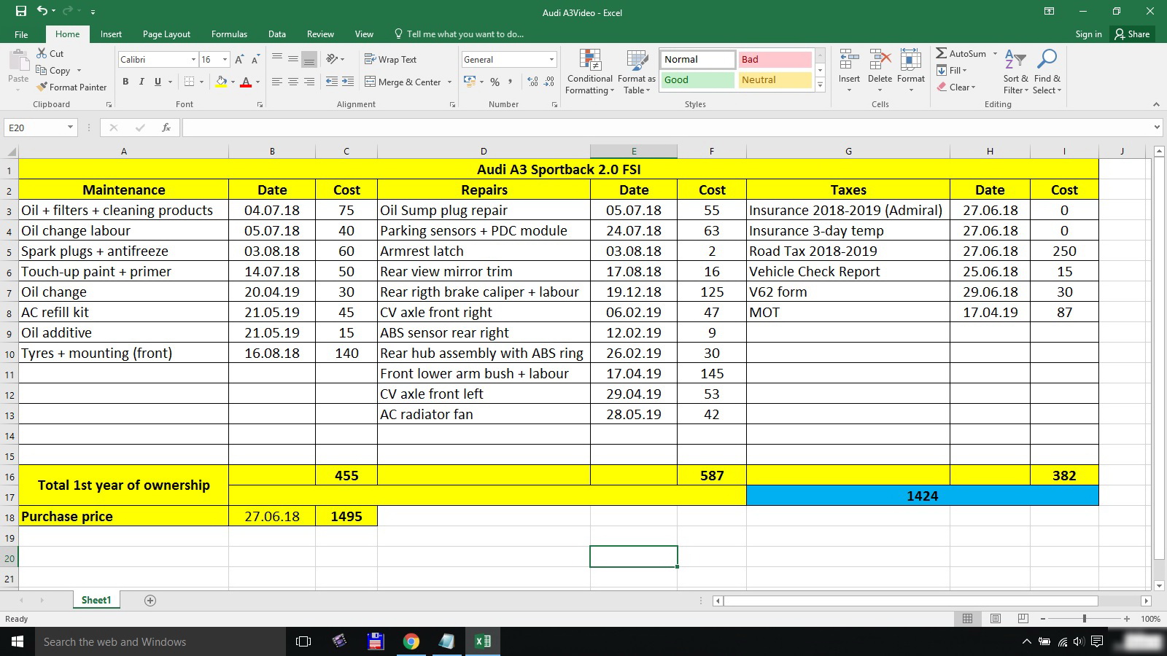The image size is (1167, 656).
Task: Select the Sheet1 worksheet tab
Action: (96, 600)
